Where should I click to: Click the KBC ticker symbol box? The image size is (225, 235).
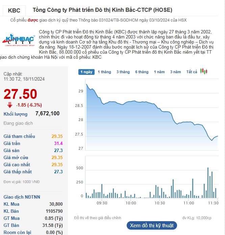pos(14,10)
